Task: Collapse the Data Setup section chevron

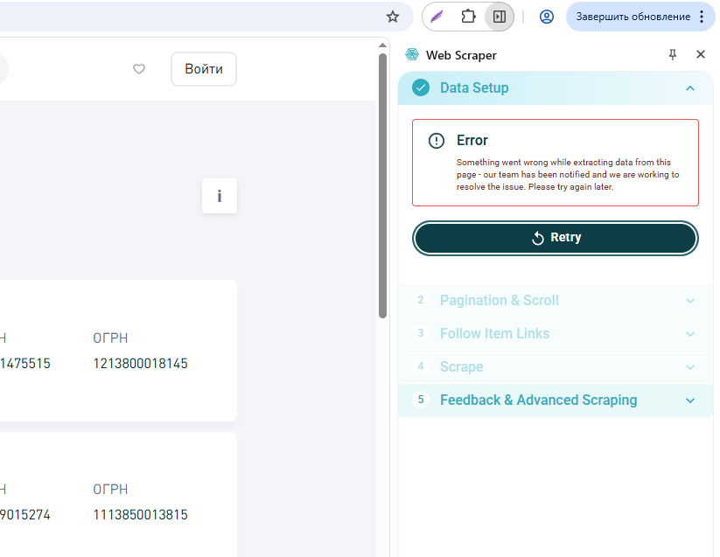Action: pyautogui.click(x=690, y=88)
